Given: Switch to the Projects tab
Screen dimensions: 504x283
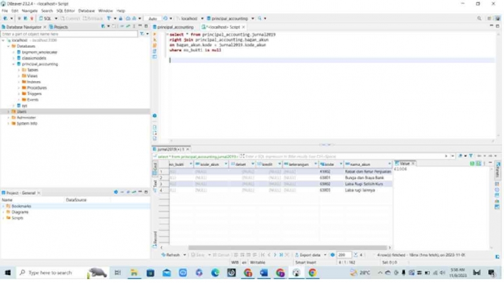Looking at the screenshot, I should pyautogui.click(x=58, y=27).
